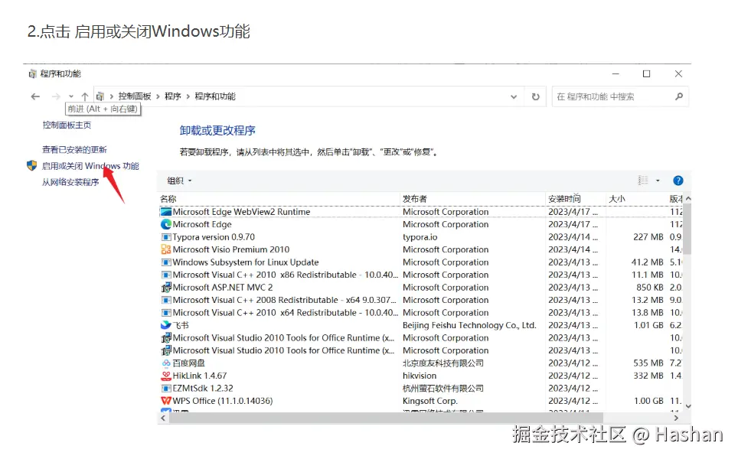Screen dimensions: 738x459
Task: Refresh the Programs and Features list
Action: 536,97
